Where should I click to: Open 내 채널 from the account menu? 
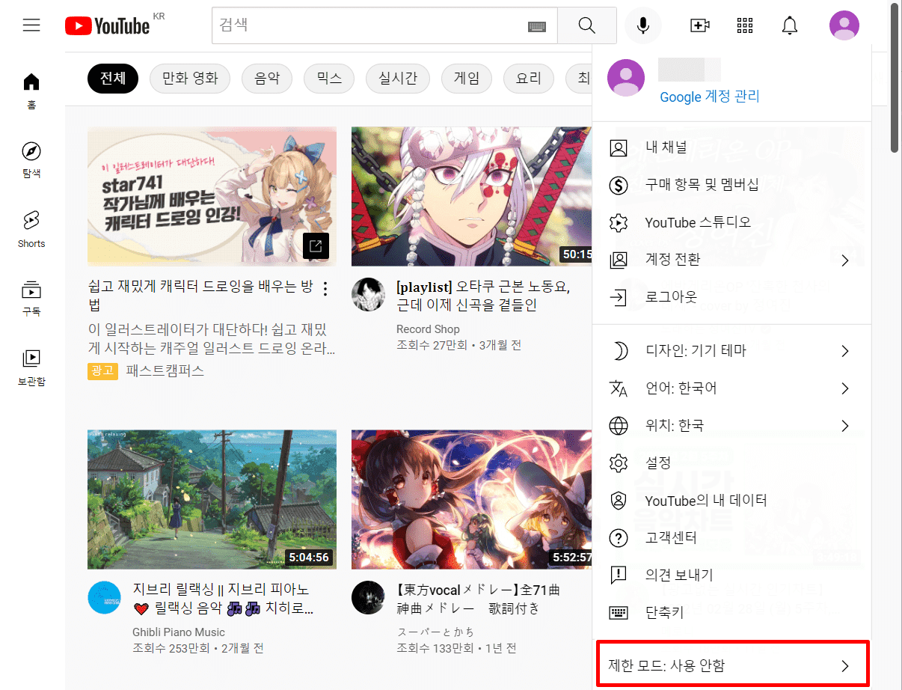coord(731,147)
